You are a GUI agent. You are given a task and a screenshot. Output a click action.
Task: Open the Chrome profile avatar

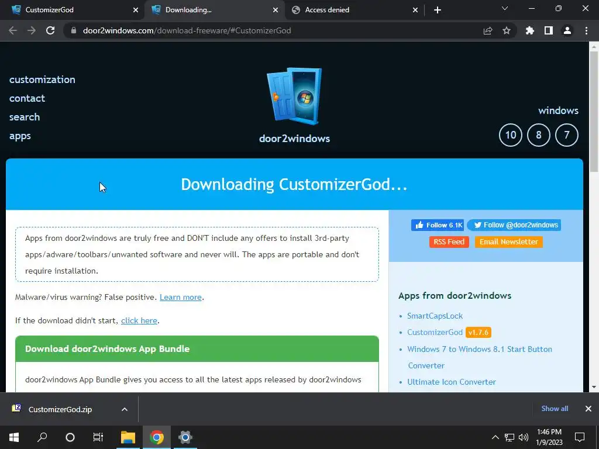point(567,30)
